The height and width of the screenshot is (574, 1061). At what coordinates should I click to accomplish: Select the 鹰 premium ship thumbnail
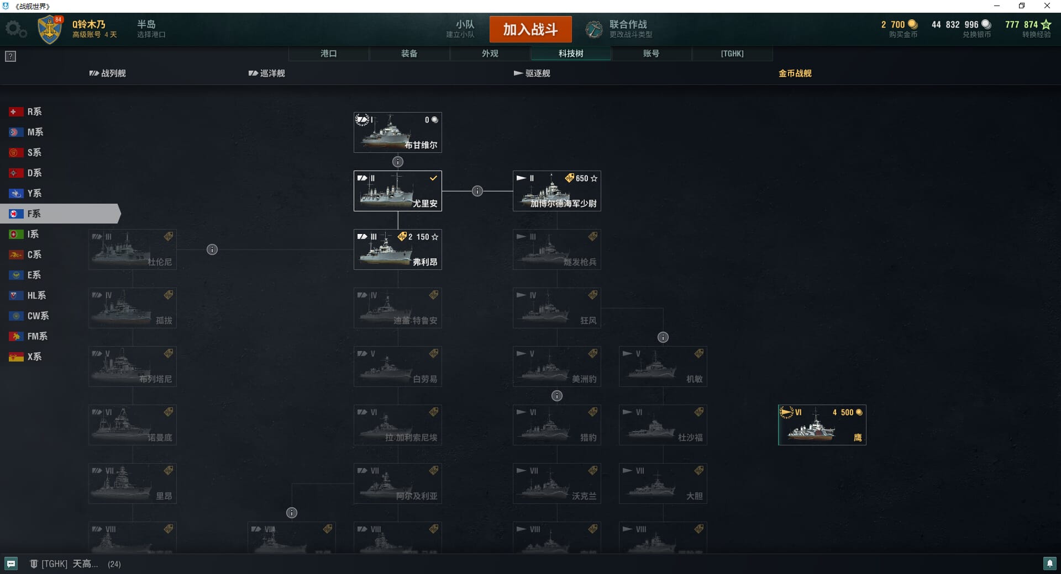pos(822,425)
